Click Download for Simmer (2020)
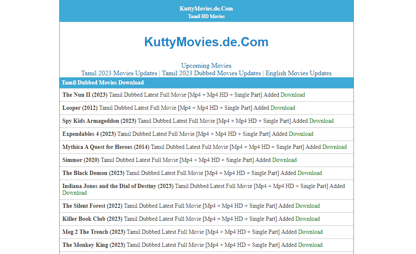The width and height of the screenshot is (416, 254). pyautogui.click(x=285, y=160)
